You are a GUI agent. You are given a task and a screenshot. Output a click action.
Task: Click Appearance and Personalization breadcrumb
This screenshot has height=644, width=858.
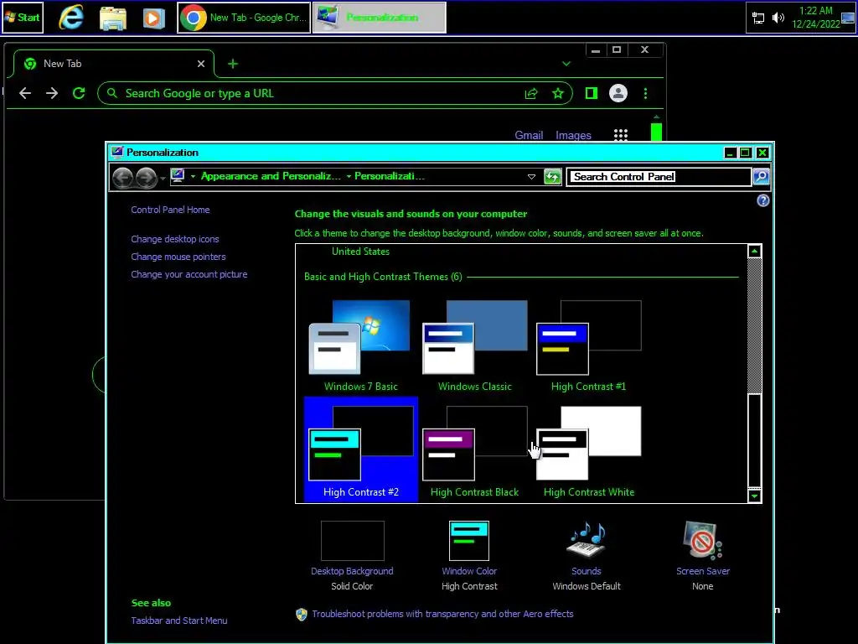pos(271,176)
